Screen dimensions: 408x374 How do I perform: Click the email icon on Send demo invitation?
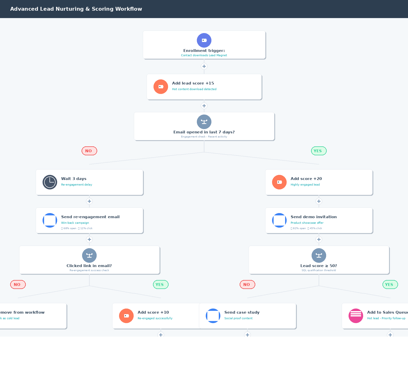(x=279, y=220)
